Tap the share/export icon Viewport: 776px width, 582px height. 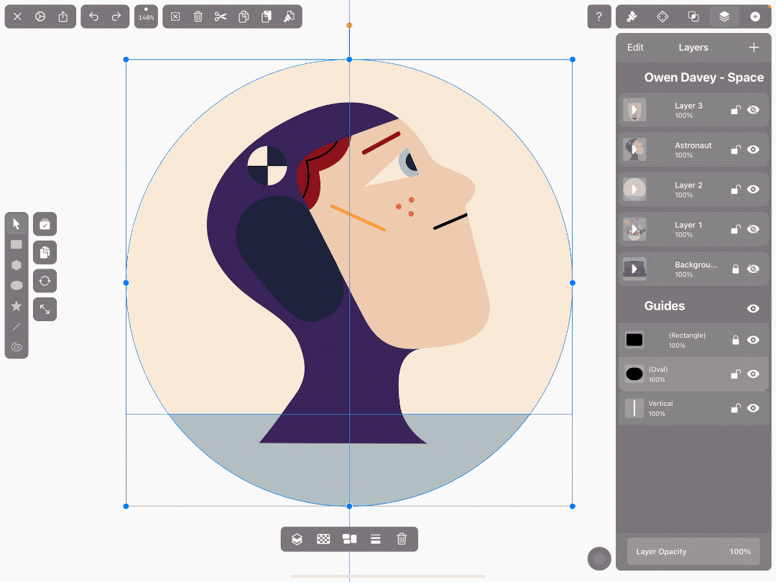(63, 17)
